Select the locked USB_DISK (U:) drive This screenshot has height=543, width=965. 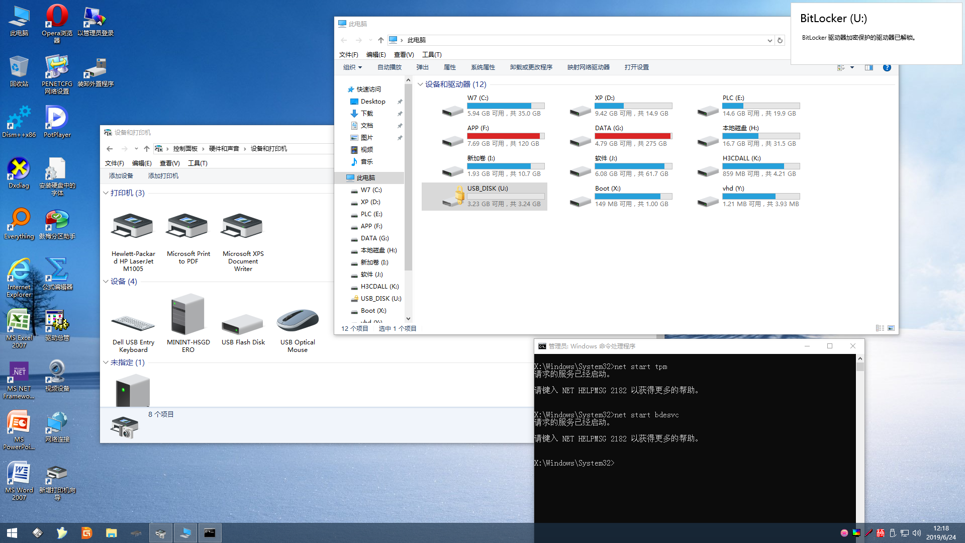point(484,196)
